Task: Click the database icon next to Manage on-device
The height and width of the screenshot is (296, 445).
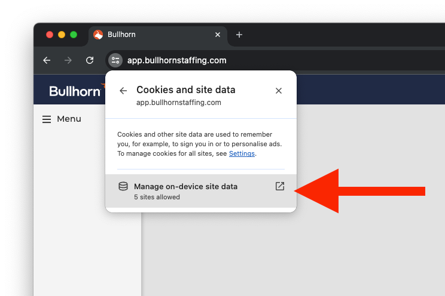Action: tap(123, 186)
